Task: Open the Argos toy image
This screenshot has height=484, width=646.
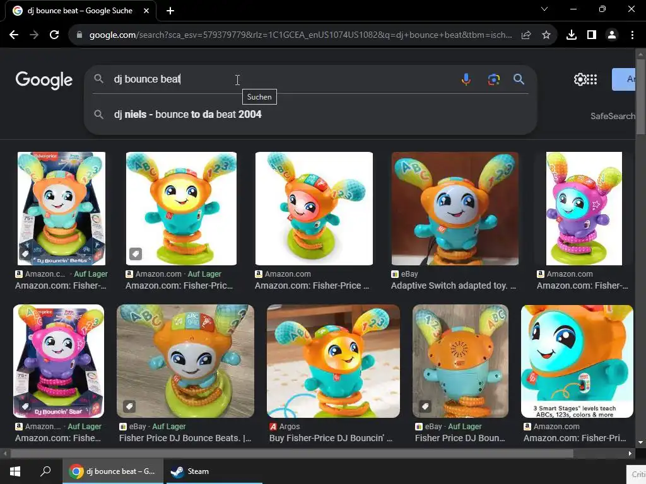Action: click(333, 361)
